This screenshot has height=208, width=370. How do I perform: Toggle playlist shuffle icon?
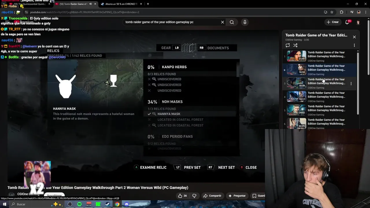[295, 45]
